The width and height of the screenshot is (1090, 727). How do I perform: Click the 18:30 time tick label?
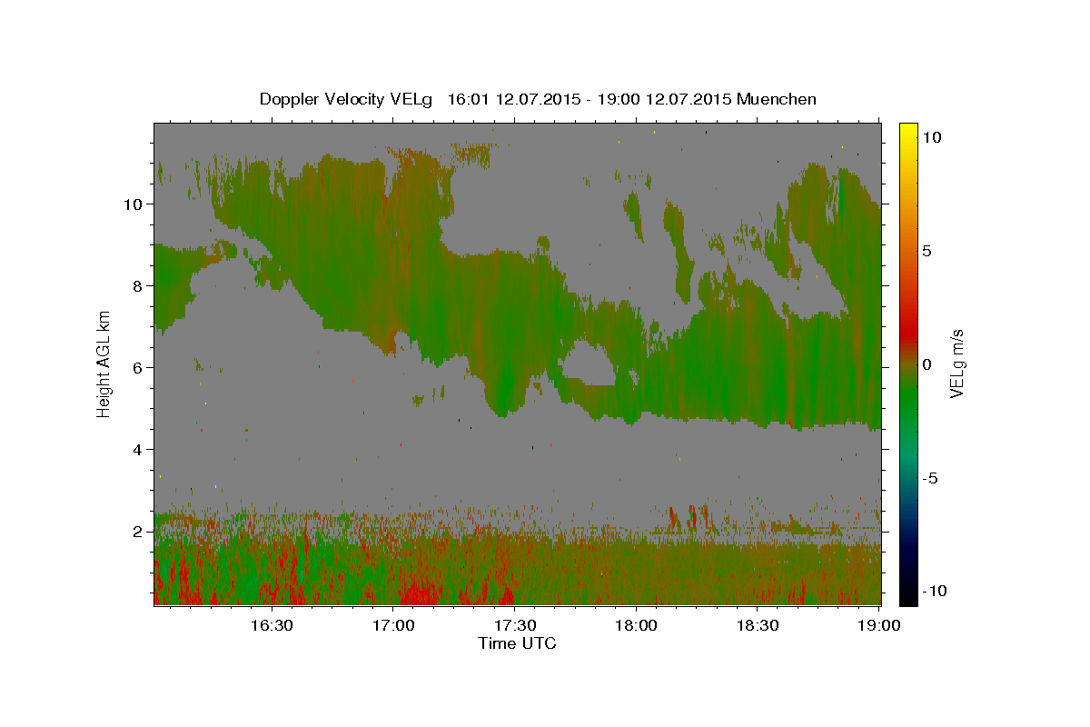pos(758,625)
